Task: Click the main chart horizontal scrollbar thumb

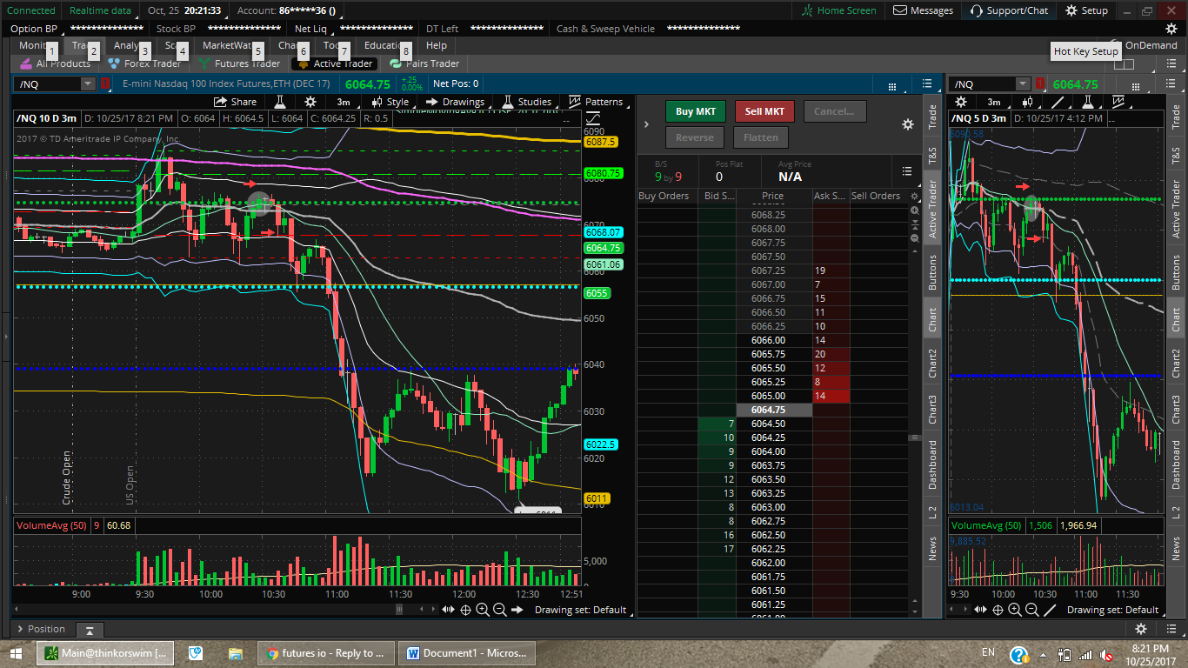Action: coord(399,610)
